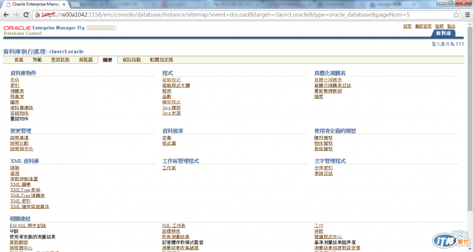
Task: Open the SQL 工作表 link
Action: [x=174, y=225]
